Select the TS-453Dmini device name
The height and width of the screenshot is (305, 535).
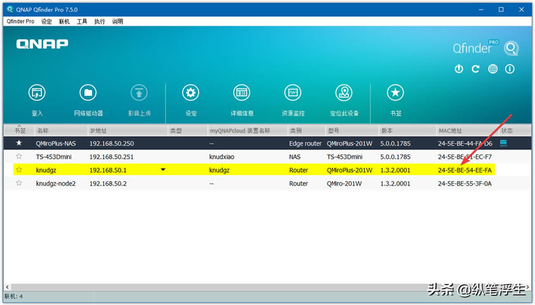click(53, 157)
